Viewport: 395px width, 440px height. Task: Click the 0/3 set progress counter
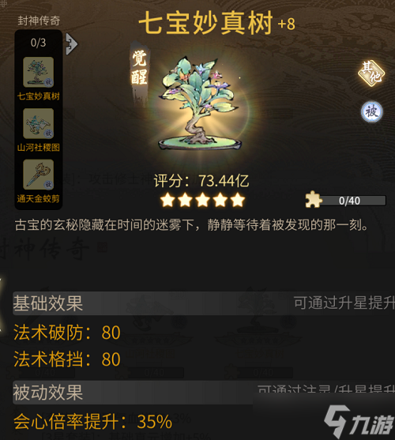pyautogui.click(x=38, y=43)
